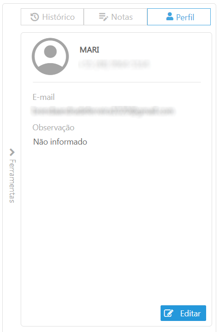
Task: Click the Não informado observation text
Action: (60, 142)
